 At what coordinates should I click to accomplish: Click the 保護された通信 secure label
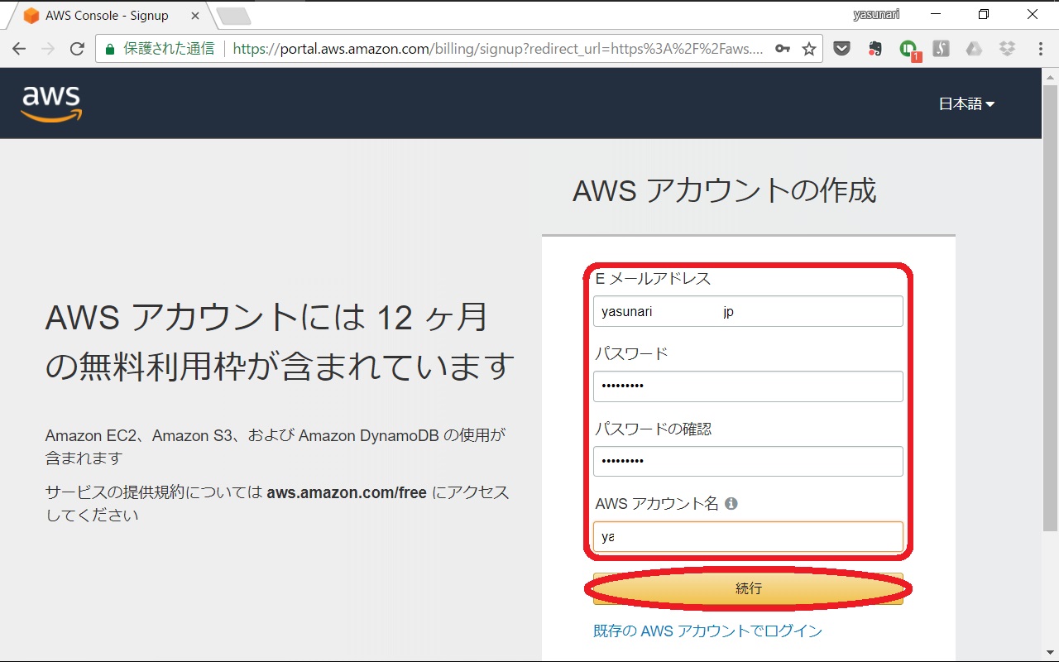[x=169, y=49]
